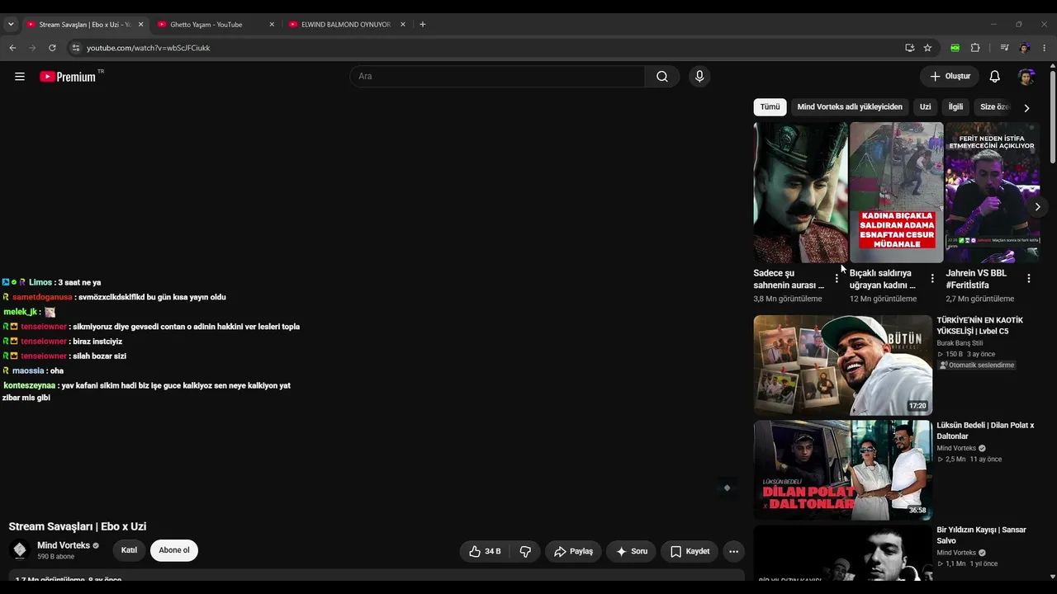
Task: Show next Shorts with the carousel arrow
Action: 1037,206
